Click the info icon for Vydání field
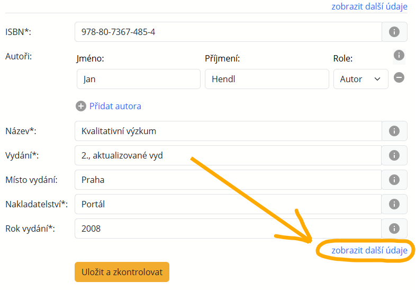This screenshot has height=290, width=416. point(394,155)
